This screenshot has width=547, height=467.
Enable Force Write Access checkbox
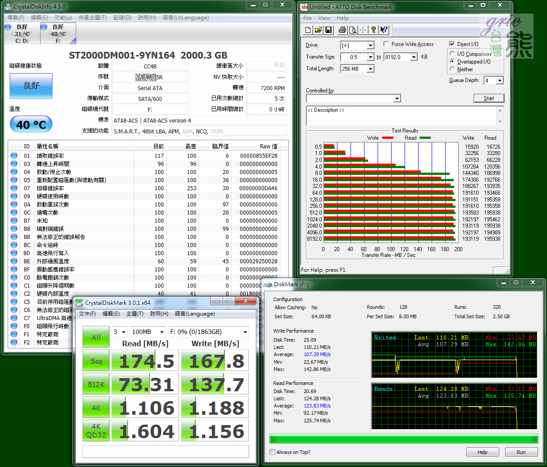tap(386, 44)
